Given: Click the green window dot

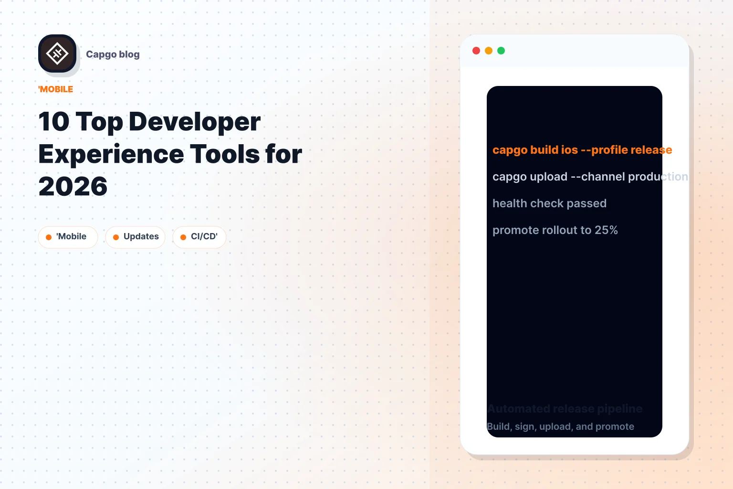Looking at the screenshot, I should pos(501,51).
